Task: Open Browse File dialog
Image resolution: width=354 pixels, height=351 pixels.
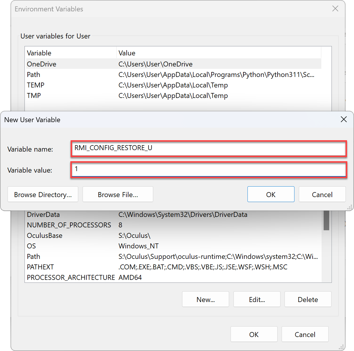Action: pos(118,194)
